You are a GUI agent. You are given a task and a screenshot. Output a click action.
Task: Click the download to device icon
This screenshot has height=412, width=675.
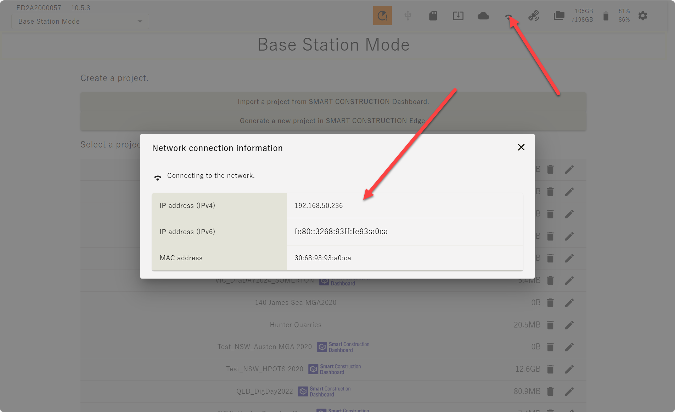tap(458, 16)
